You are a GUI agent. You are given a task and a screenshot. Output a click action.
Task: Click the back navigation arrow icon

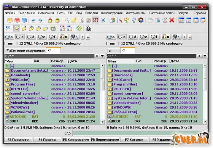(33, 20)
